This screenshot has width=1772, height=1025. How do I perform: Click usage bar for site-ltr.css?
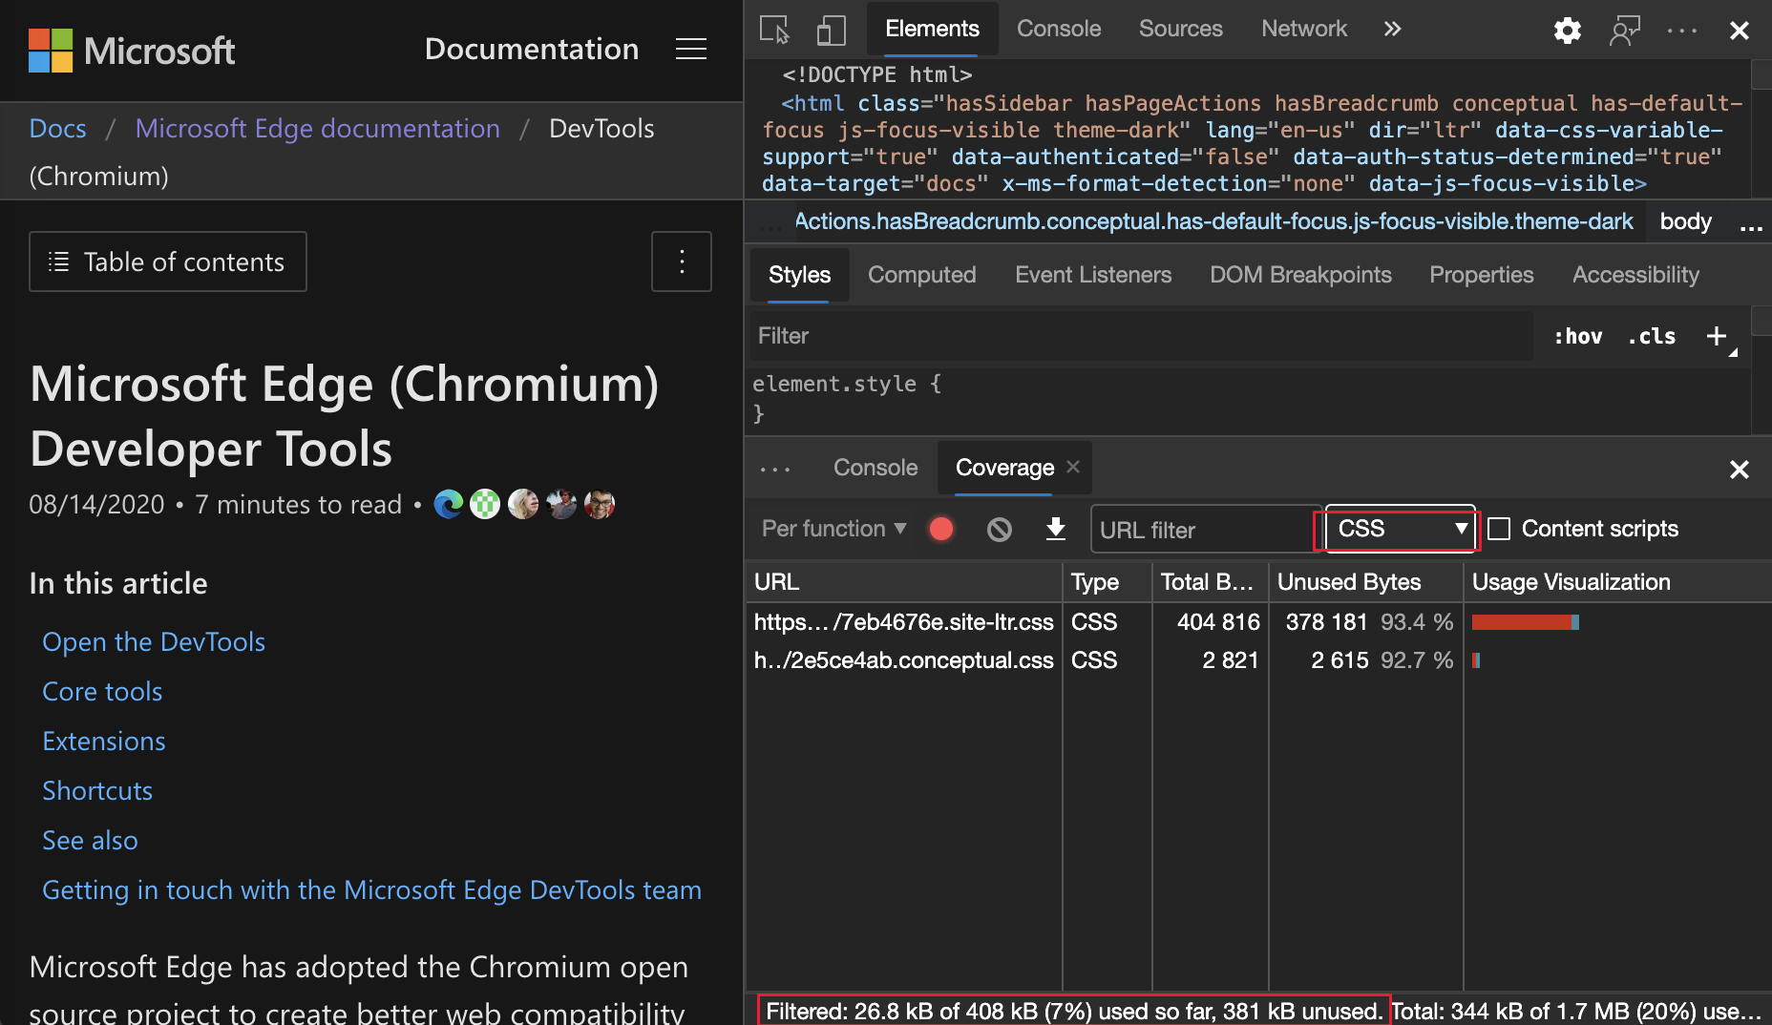point(1525,622)
